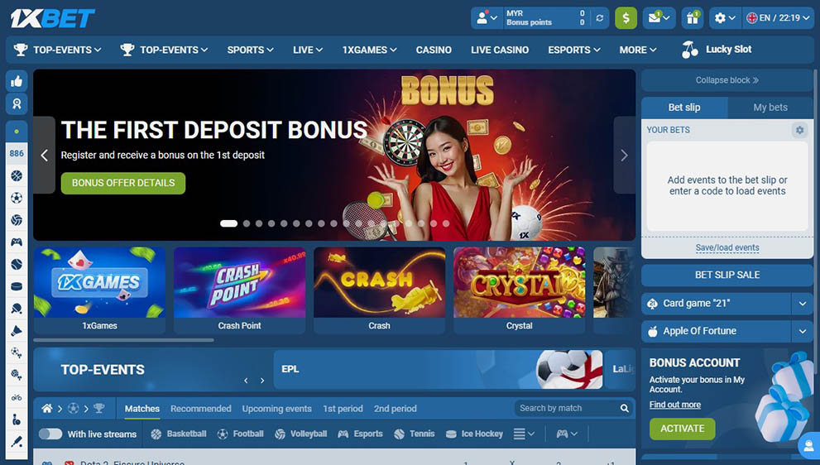Switch to the My bets tab
The image size is (820, 465).
coord(770,108)
